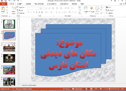
Task: Click slide panel scrollbar down arrow
Action: click(x=19, y=86)
